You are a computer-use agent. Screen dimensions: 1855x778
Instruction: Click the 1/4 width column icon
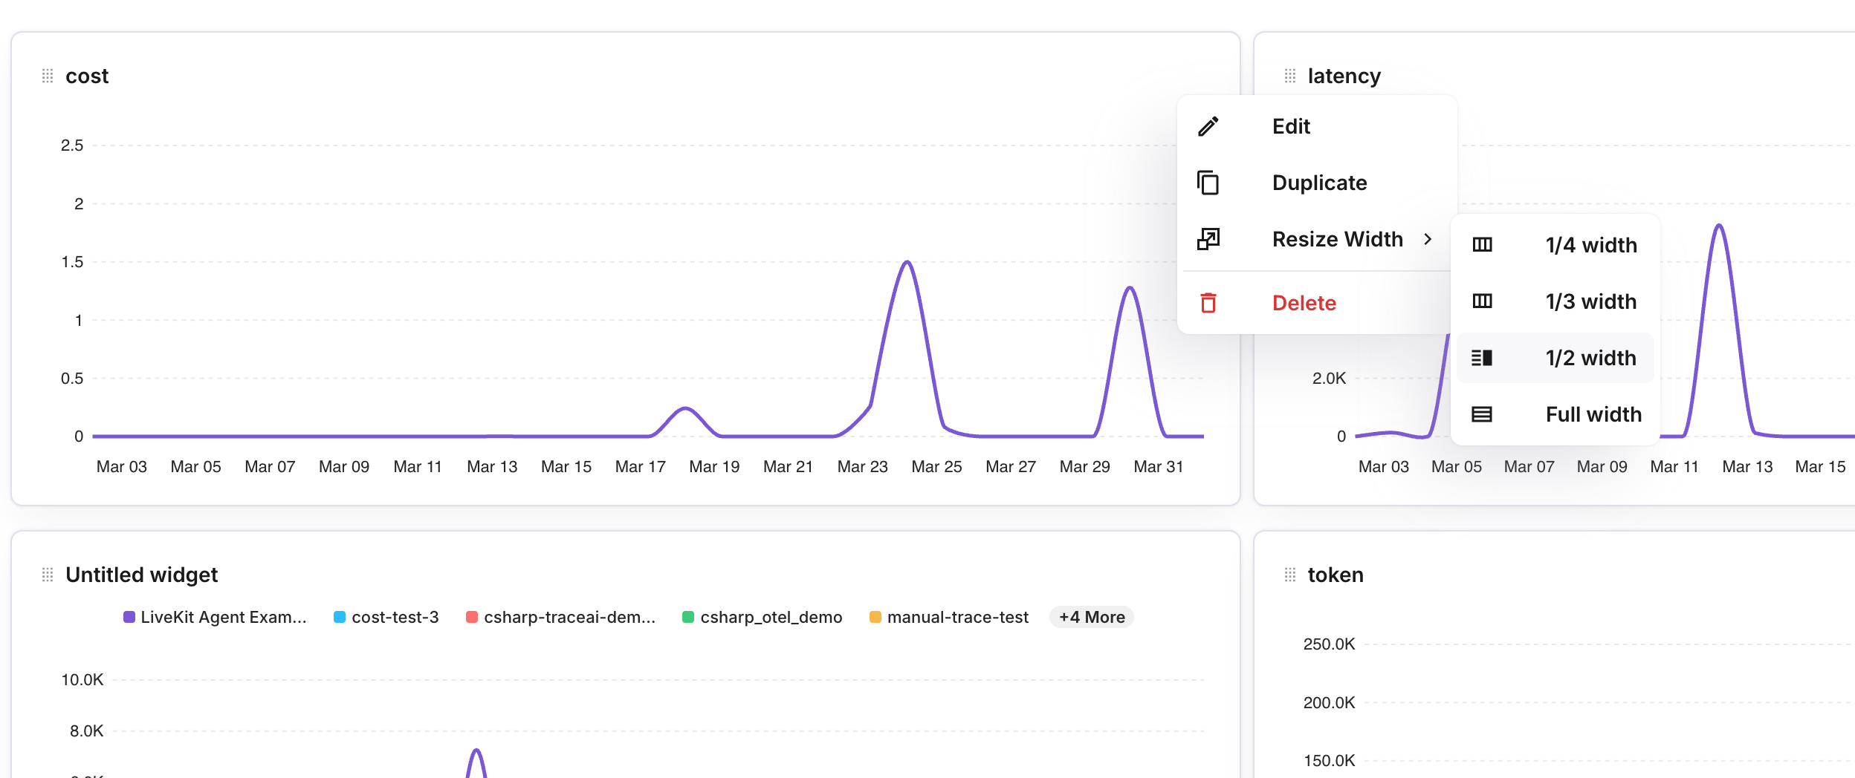[1482, 245]
